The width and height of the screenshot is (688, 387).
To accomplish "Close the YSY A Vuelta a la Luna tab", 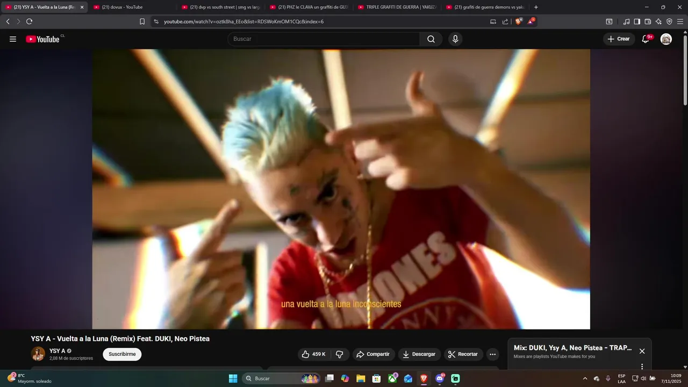I will 82,7.
